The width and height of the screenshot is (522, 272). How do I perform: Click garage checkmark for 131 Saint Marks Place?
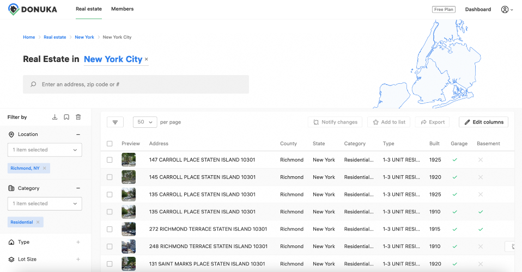455,264
